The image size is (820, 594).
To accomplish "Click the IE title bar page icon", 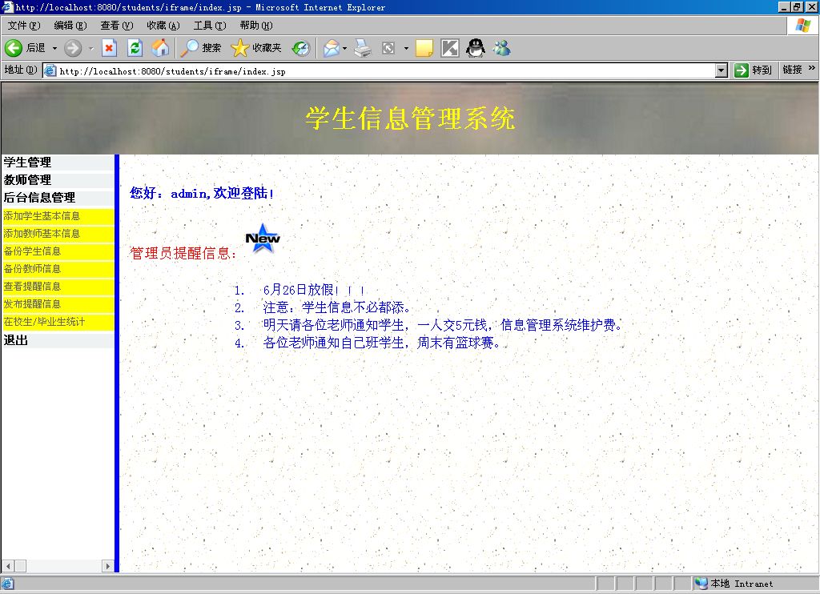I will point(6,6).
